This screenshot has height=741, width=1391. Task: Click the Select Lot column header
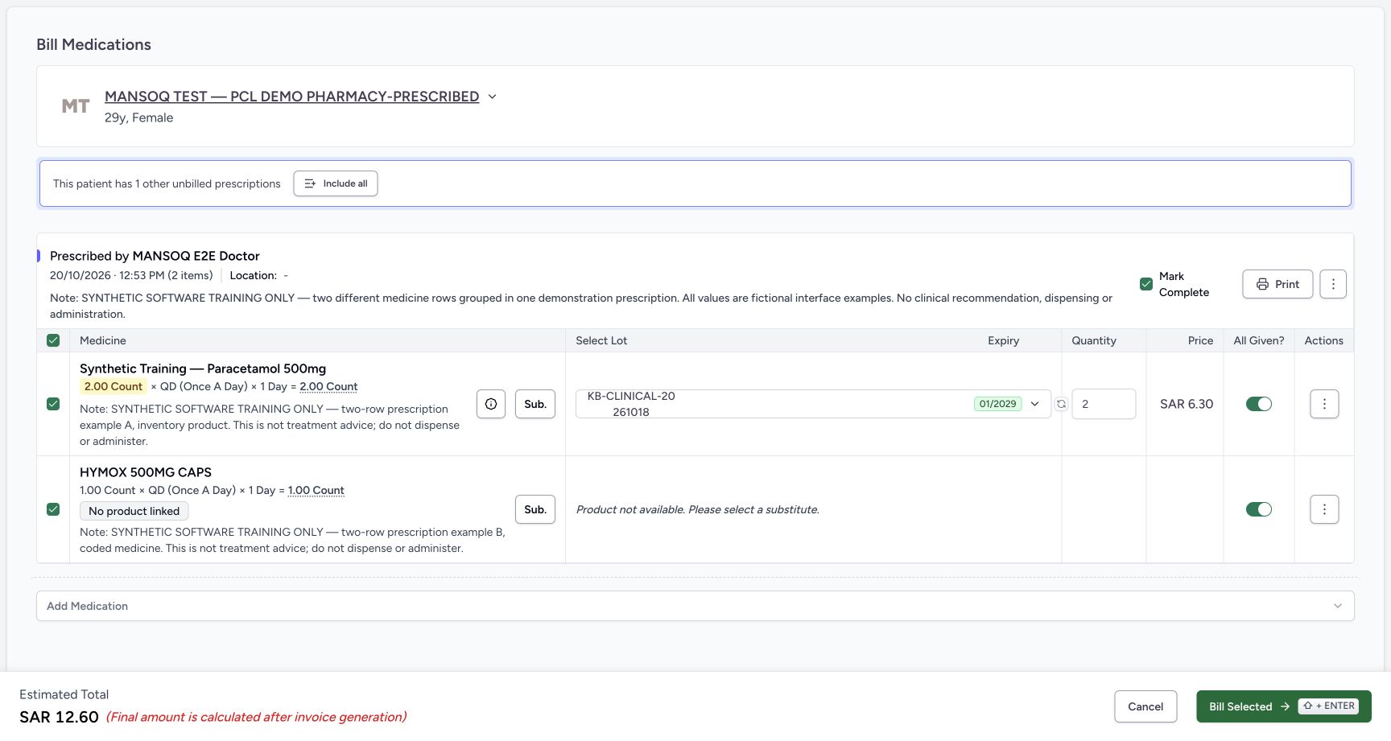click(601, 340)
